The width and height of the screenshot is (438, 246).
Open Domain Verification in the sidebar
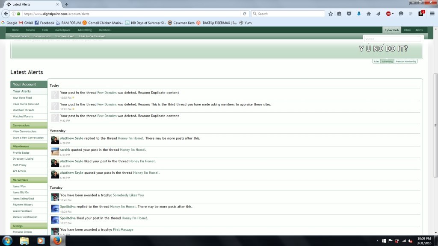pyautogui.click(x=29, y=217)
